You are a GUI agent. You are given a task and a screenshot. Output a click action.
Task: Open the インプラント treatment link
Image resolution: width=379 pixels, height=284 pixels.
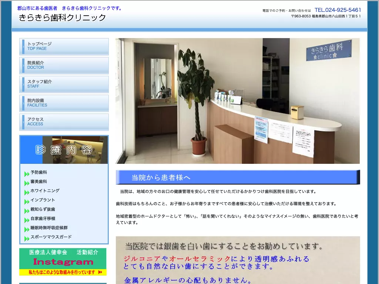tap(43, 200)
